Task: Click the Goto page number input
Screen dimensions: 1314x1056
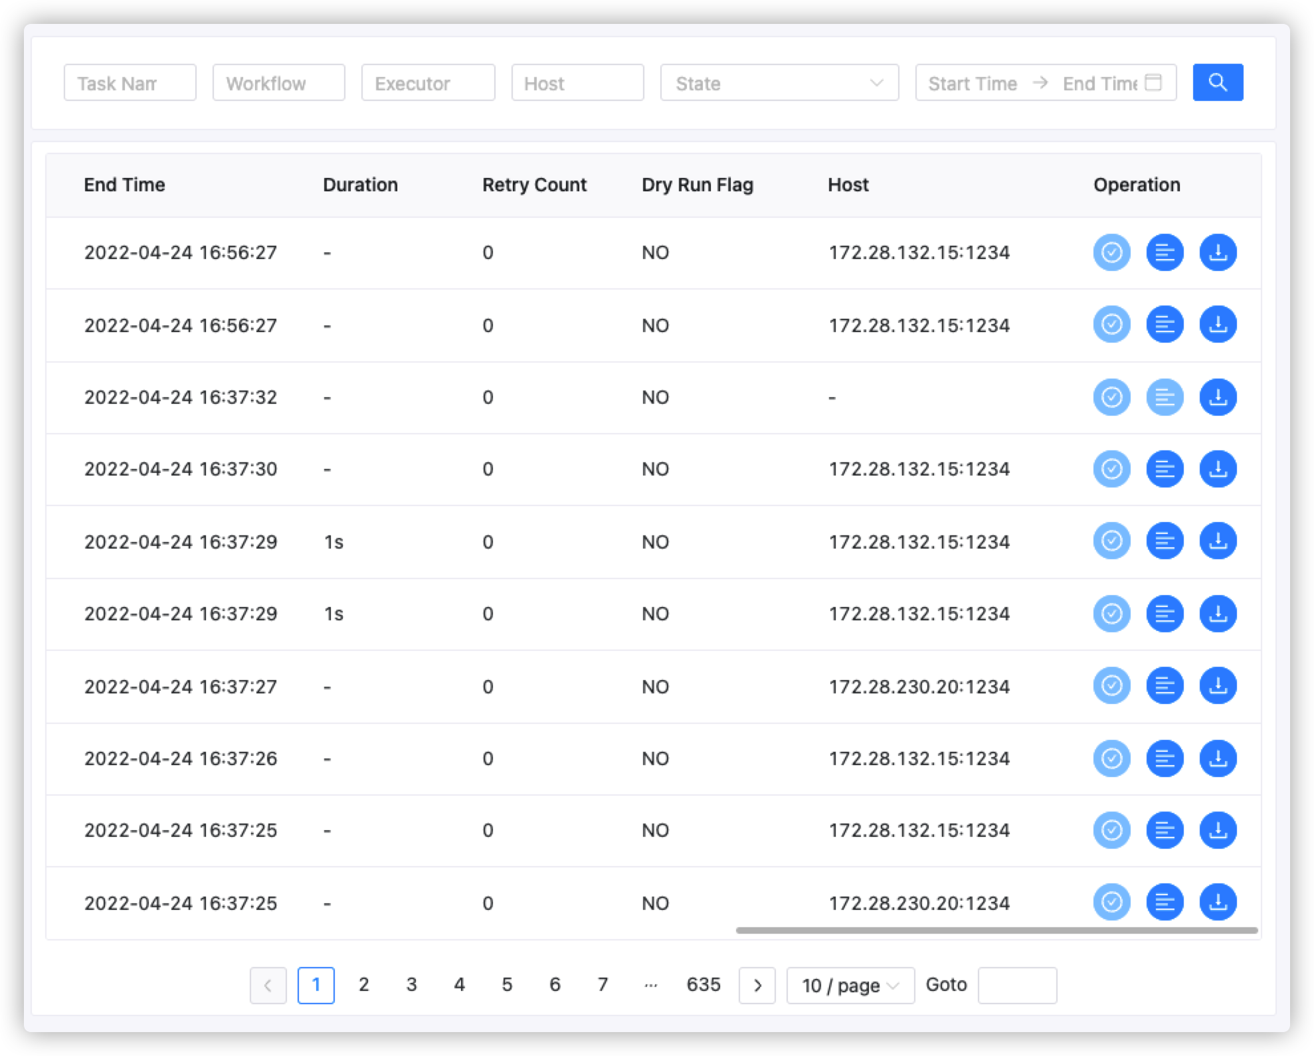Action: [1016, 985]
